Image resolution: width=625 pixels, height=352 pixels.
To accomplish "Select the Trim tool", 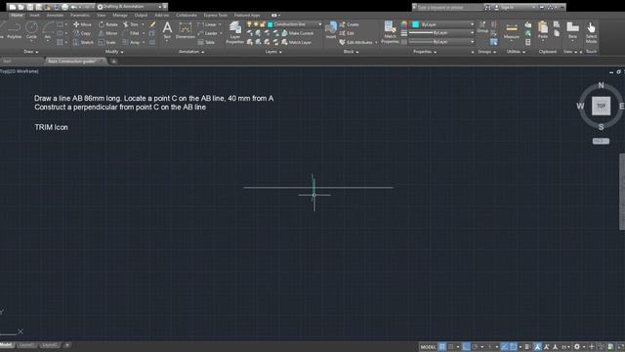I will click(x=131, y=24).
